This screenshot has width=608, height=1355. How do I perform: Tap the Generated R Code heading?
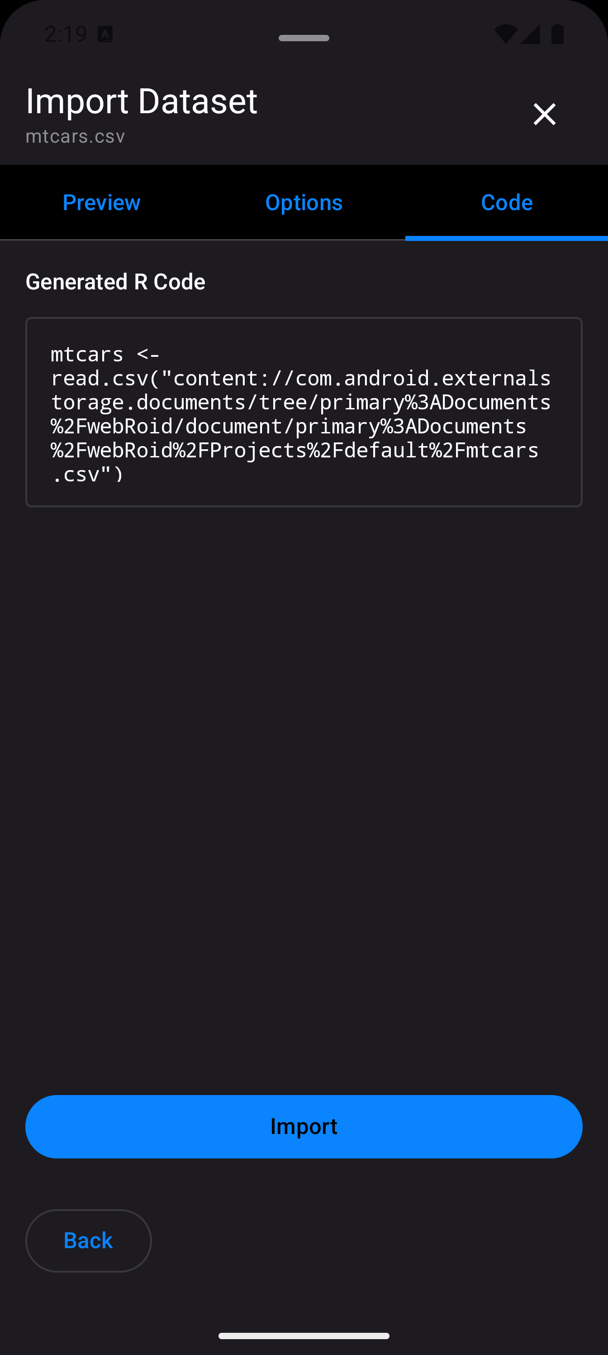(116, 282)
